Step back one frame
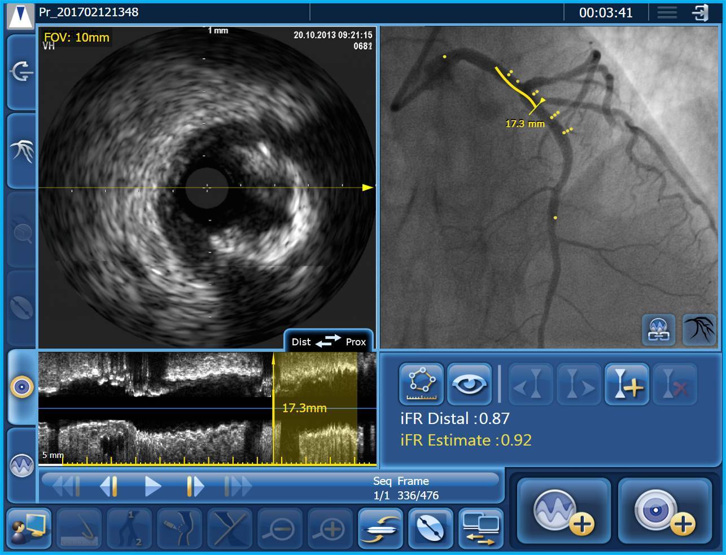 [109, 486]
